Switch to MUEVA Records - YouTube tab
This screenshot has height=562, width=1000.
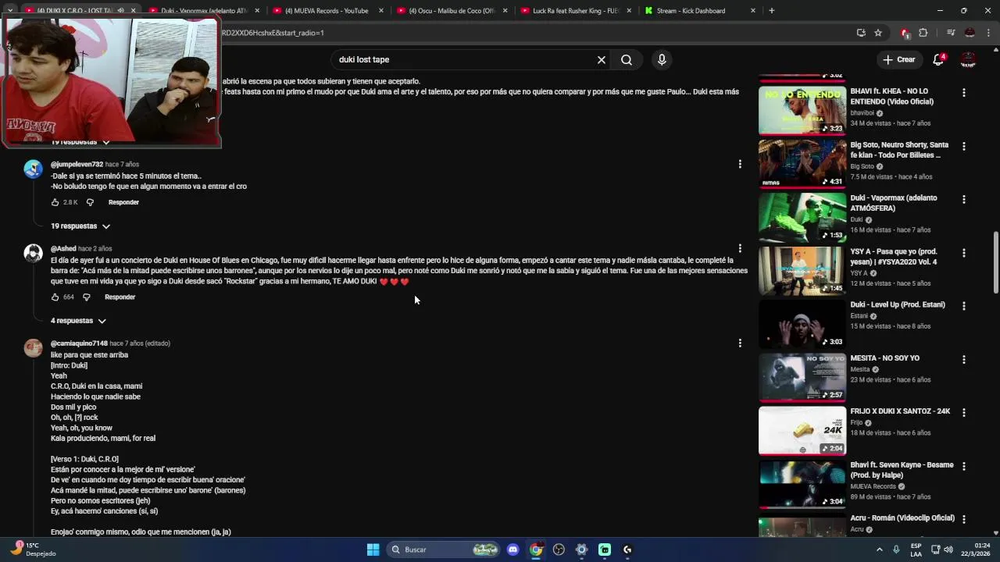coord(327,11)
